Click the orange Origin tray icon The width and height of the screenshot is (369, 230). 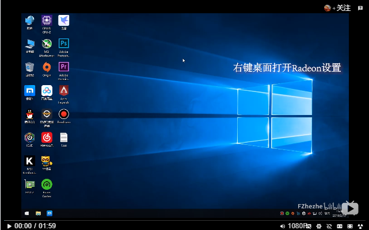point(293,213)
